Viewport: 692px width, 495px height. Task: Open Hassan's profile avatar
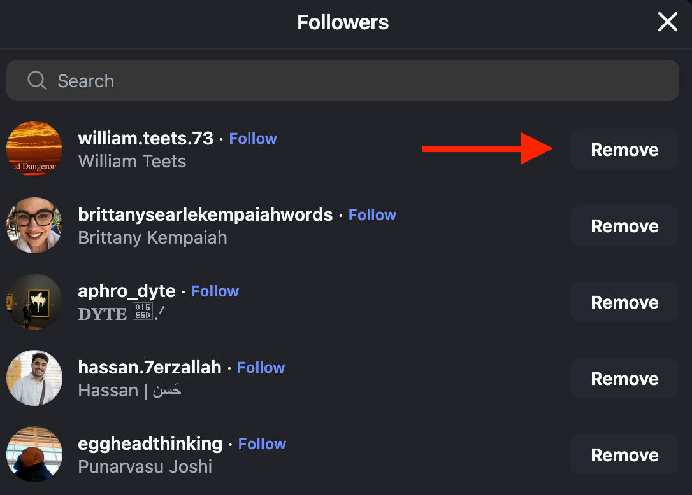[x=34, y=378]
